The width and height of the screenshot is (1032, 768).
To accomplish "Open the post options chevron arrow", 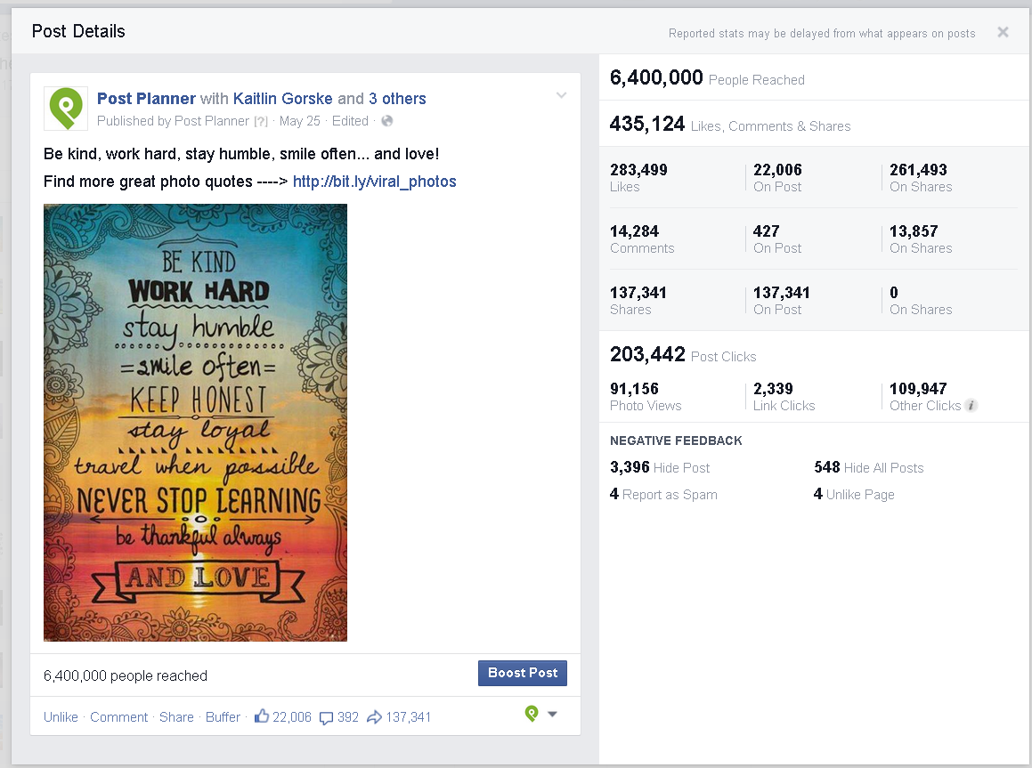I will [561, 94].
